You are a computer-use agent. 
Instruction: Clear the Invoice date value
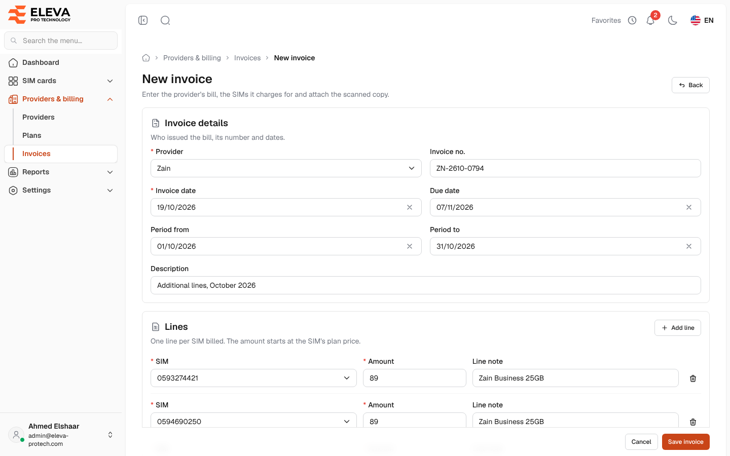[x=410, y=207]
